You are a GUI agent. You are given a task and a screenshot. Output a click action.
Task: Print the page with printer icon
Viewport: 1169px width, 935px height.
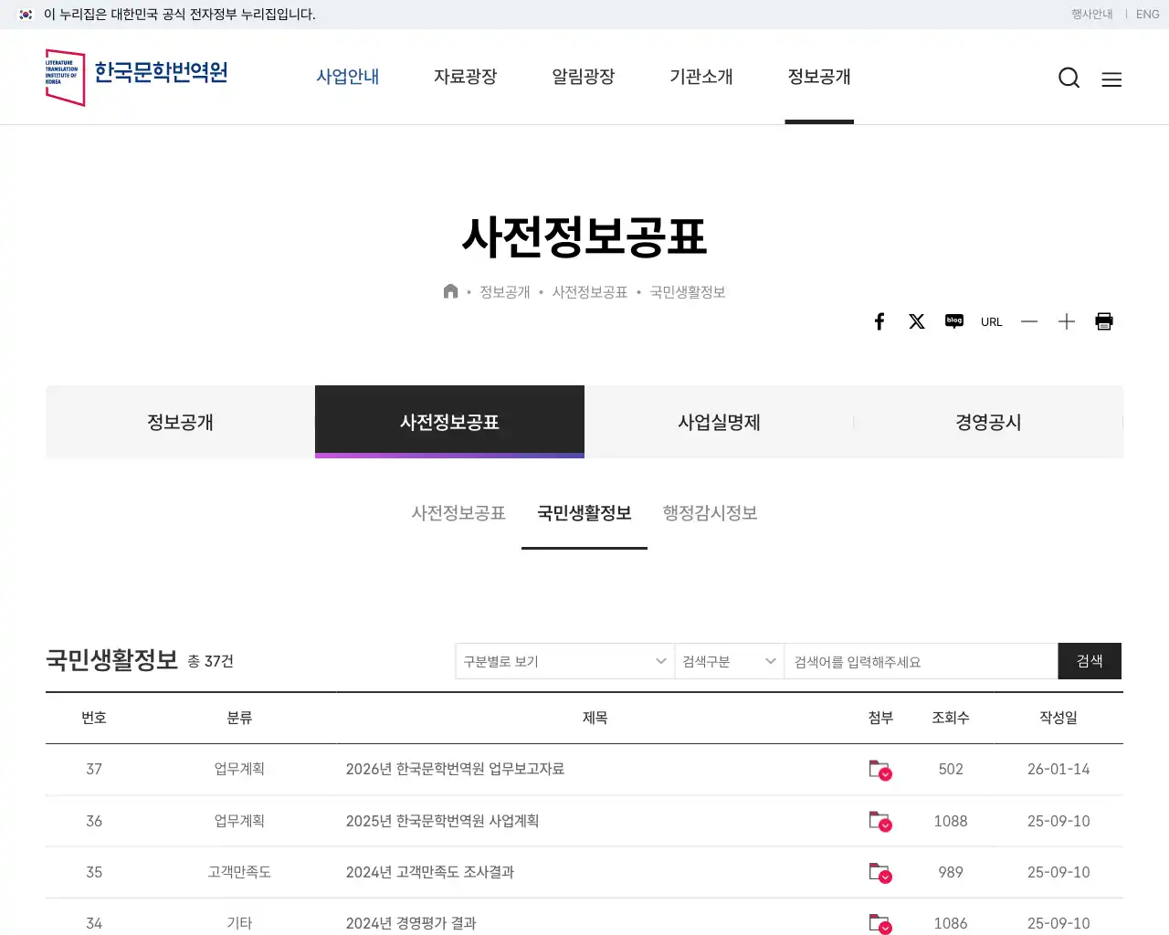(x=1104, y=321)
